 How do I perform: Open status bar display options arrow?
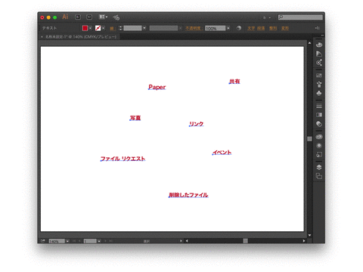coord(181,241)
